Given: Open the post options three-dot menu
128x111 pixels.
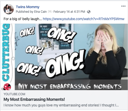Looking at the screenshot, I should point(123,6).
